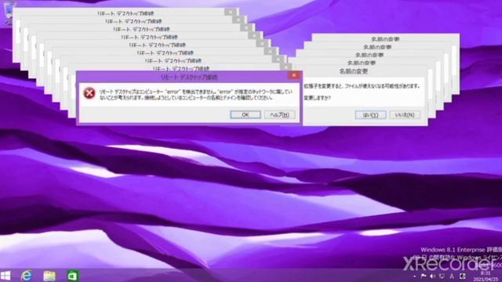Open the Windows Start button
502x282 pixels.
tap(5, 275)
